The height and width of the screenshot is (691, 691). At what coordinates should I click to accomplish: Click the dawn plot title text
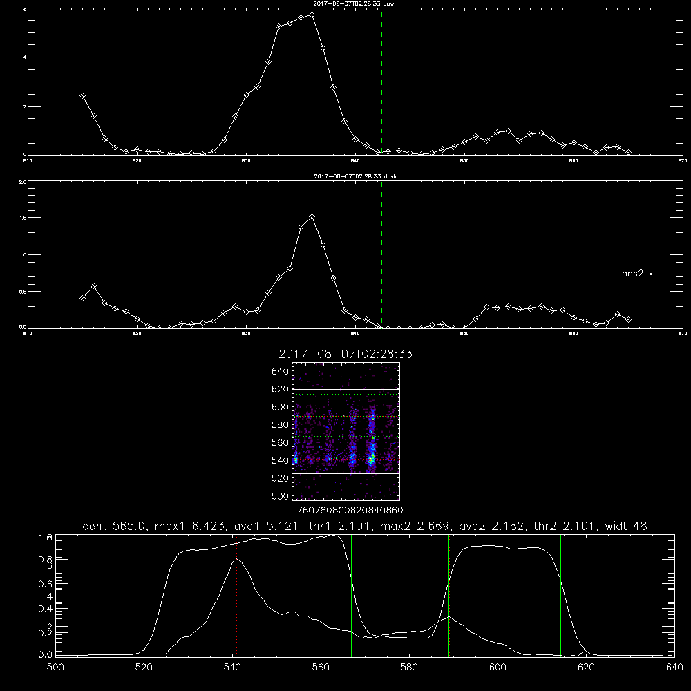(355, 3)
